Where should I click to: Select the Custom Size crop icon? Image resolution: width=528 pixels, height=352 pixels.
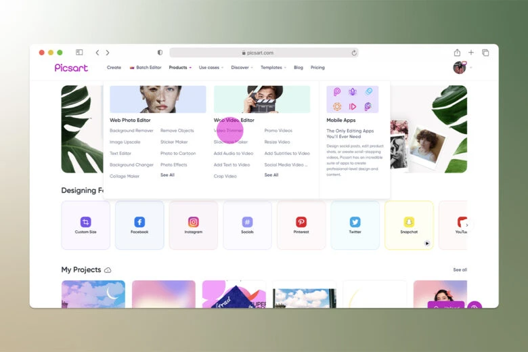85,222
